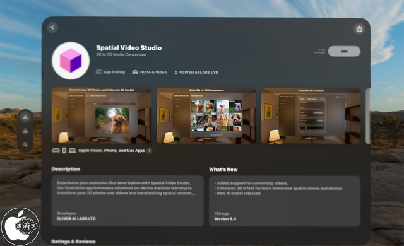Image resolution: width=404 pixels, height=246 pixels.
Task: Open the Spatial Video Studio cube app icon
Action: tap(71, 61)
